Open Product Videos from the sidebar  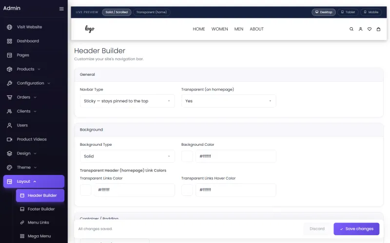coord(34,139)
